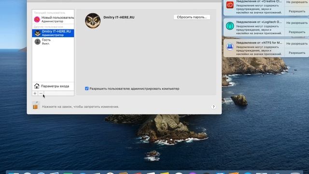Click the NTFS for Mac notification icon

tap(230, 47)
